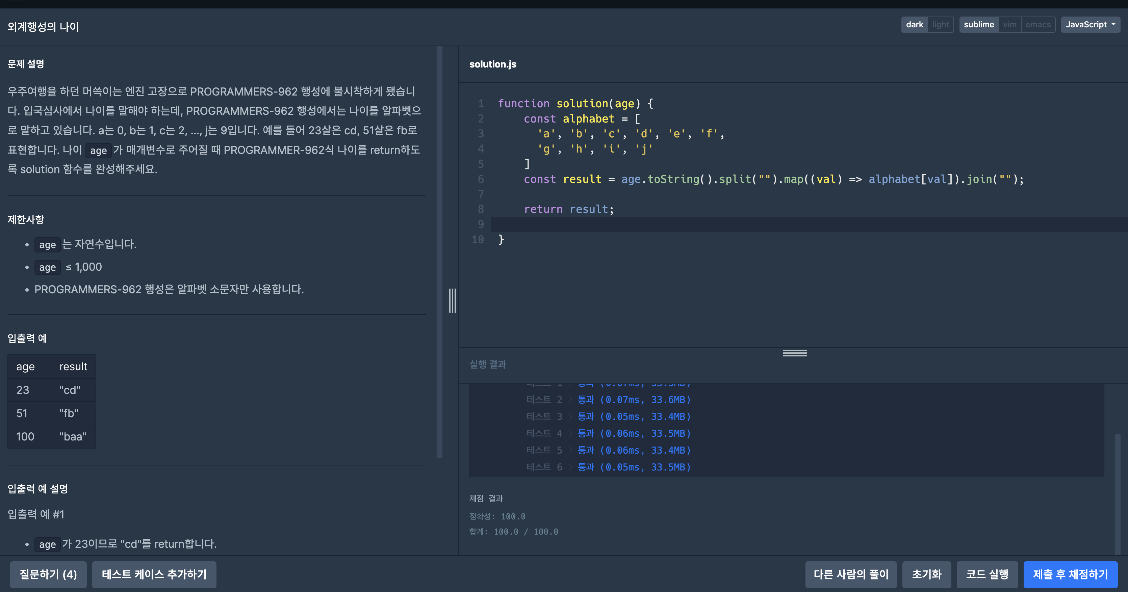1128x592 pixels.
Task: Add test case via 테스트 케이스 추가하기
Action: coord(154,574)
